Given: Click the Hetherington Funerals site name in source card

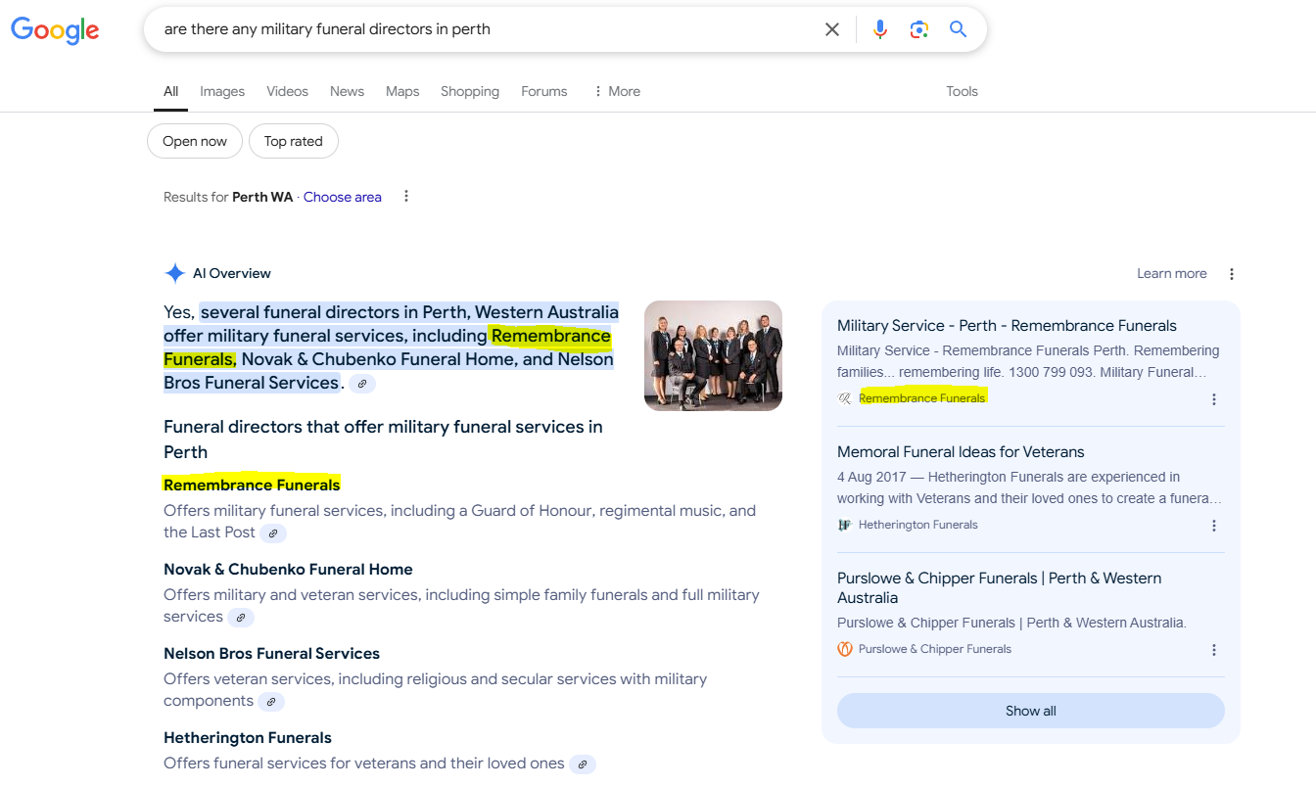Looking at the screenshot, I should coord(918,525).
